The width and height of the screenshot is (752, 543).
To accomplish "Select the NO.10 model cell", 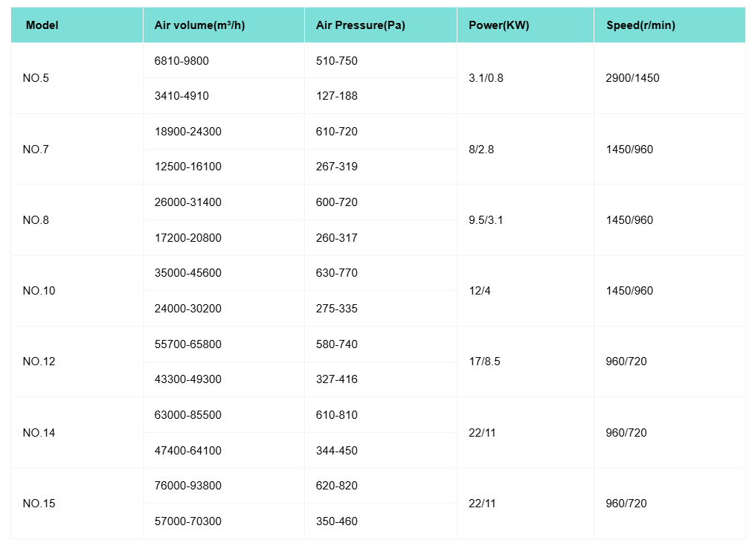I will pos(39,291).
